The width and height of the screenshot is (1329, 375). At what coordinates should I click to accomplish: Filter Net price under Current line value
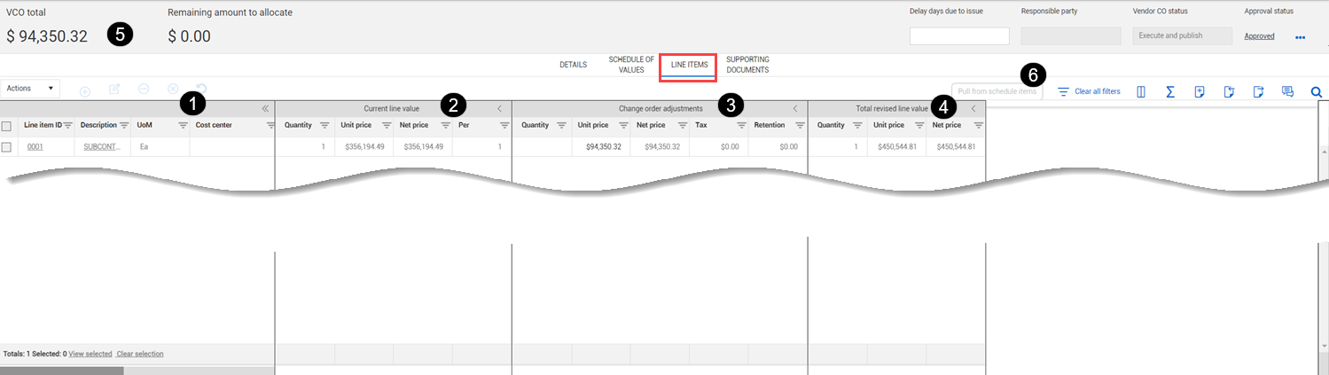point(445,126)
